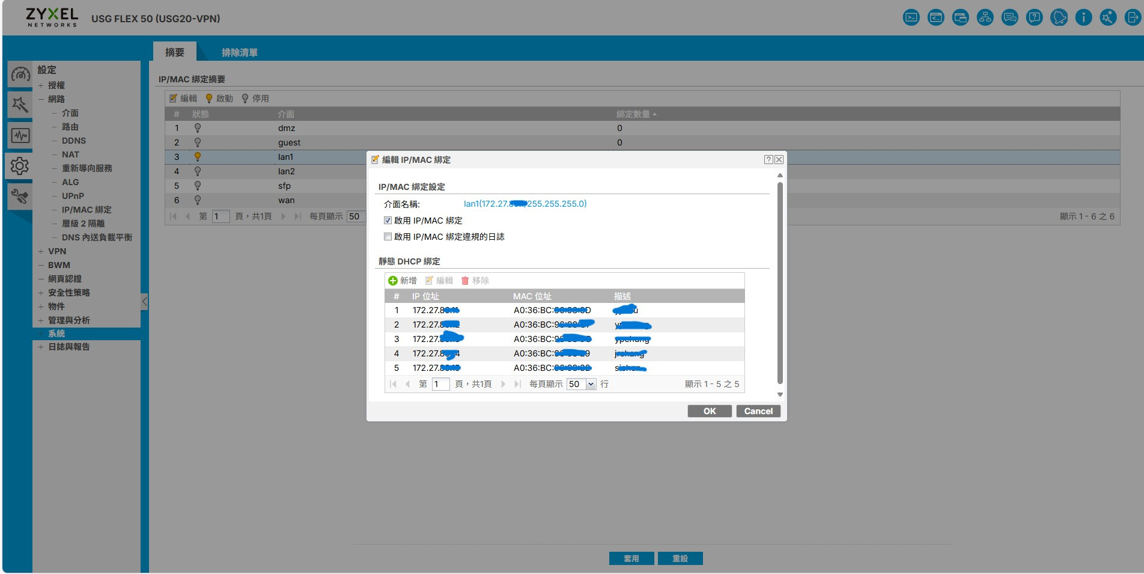The image size is (1144, 574).
Task: Click the help icon in the dialog title bar
Action: tap(768, 159)
